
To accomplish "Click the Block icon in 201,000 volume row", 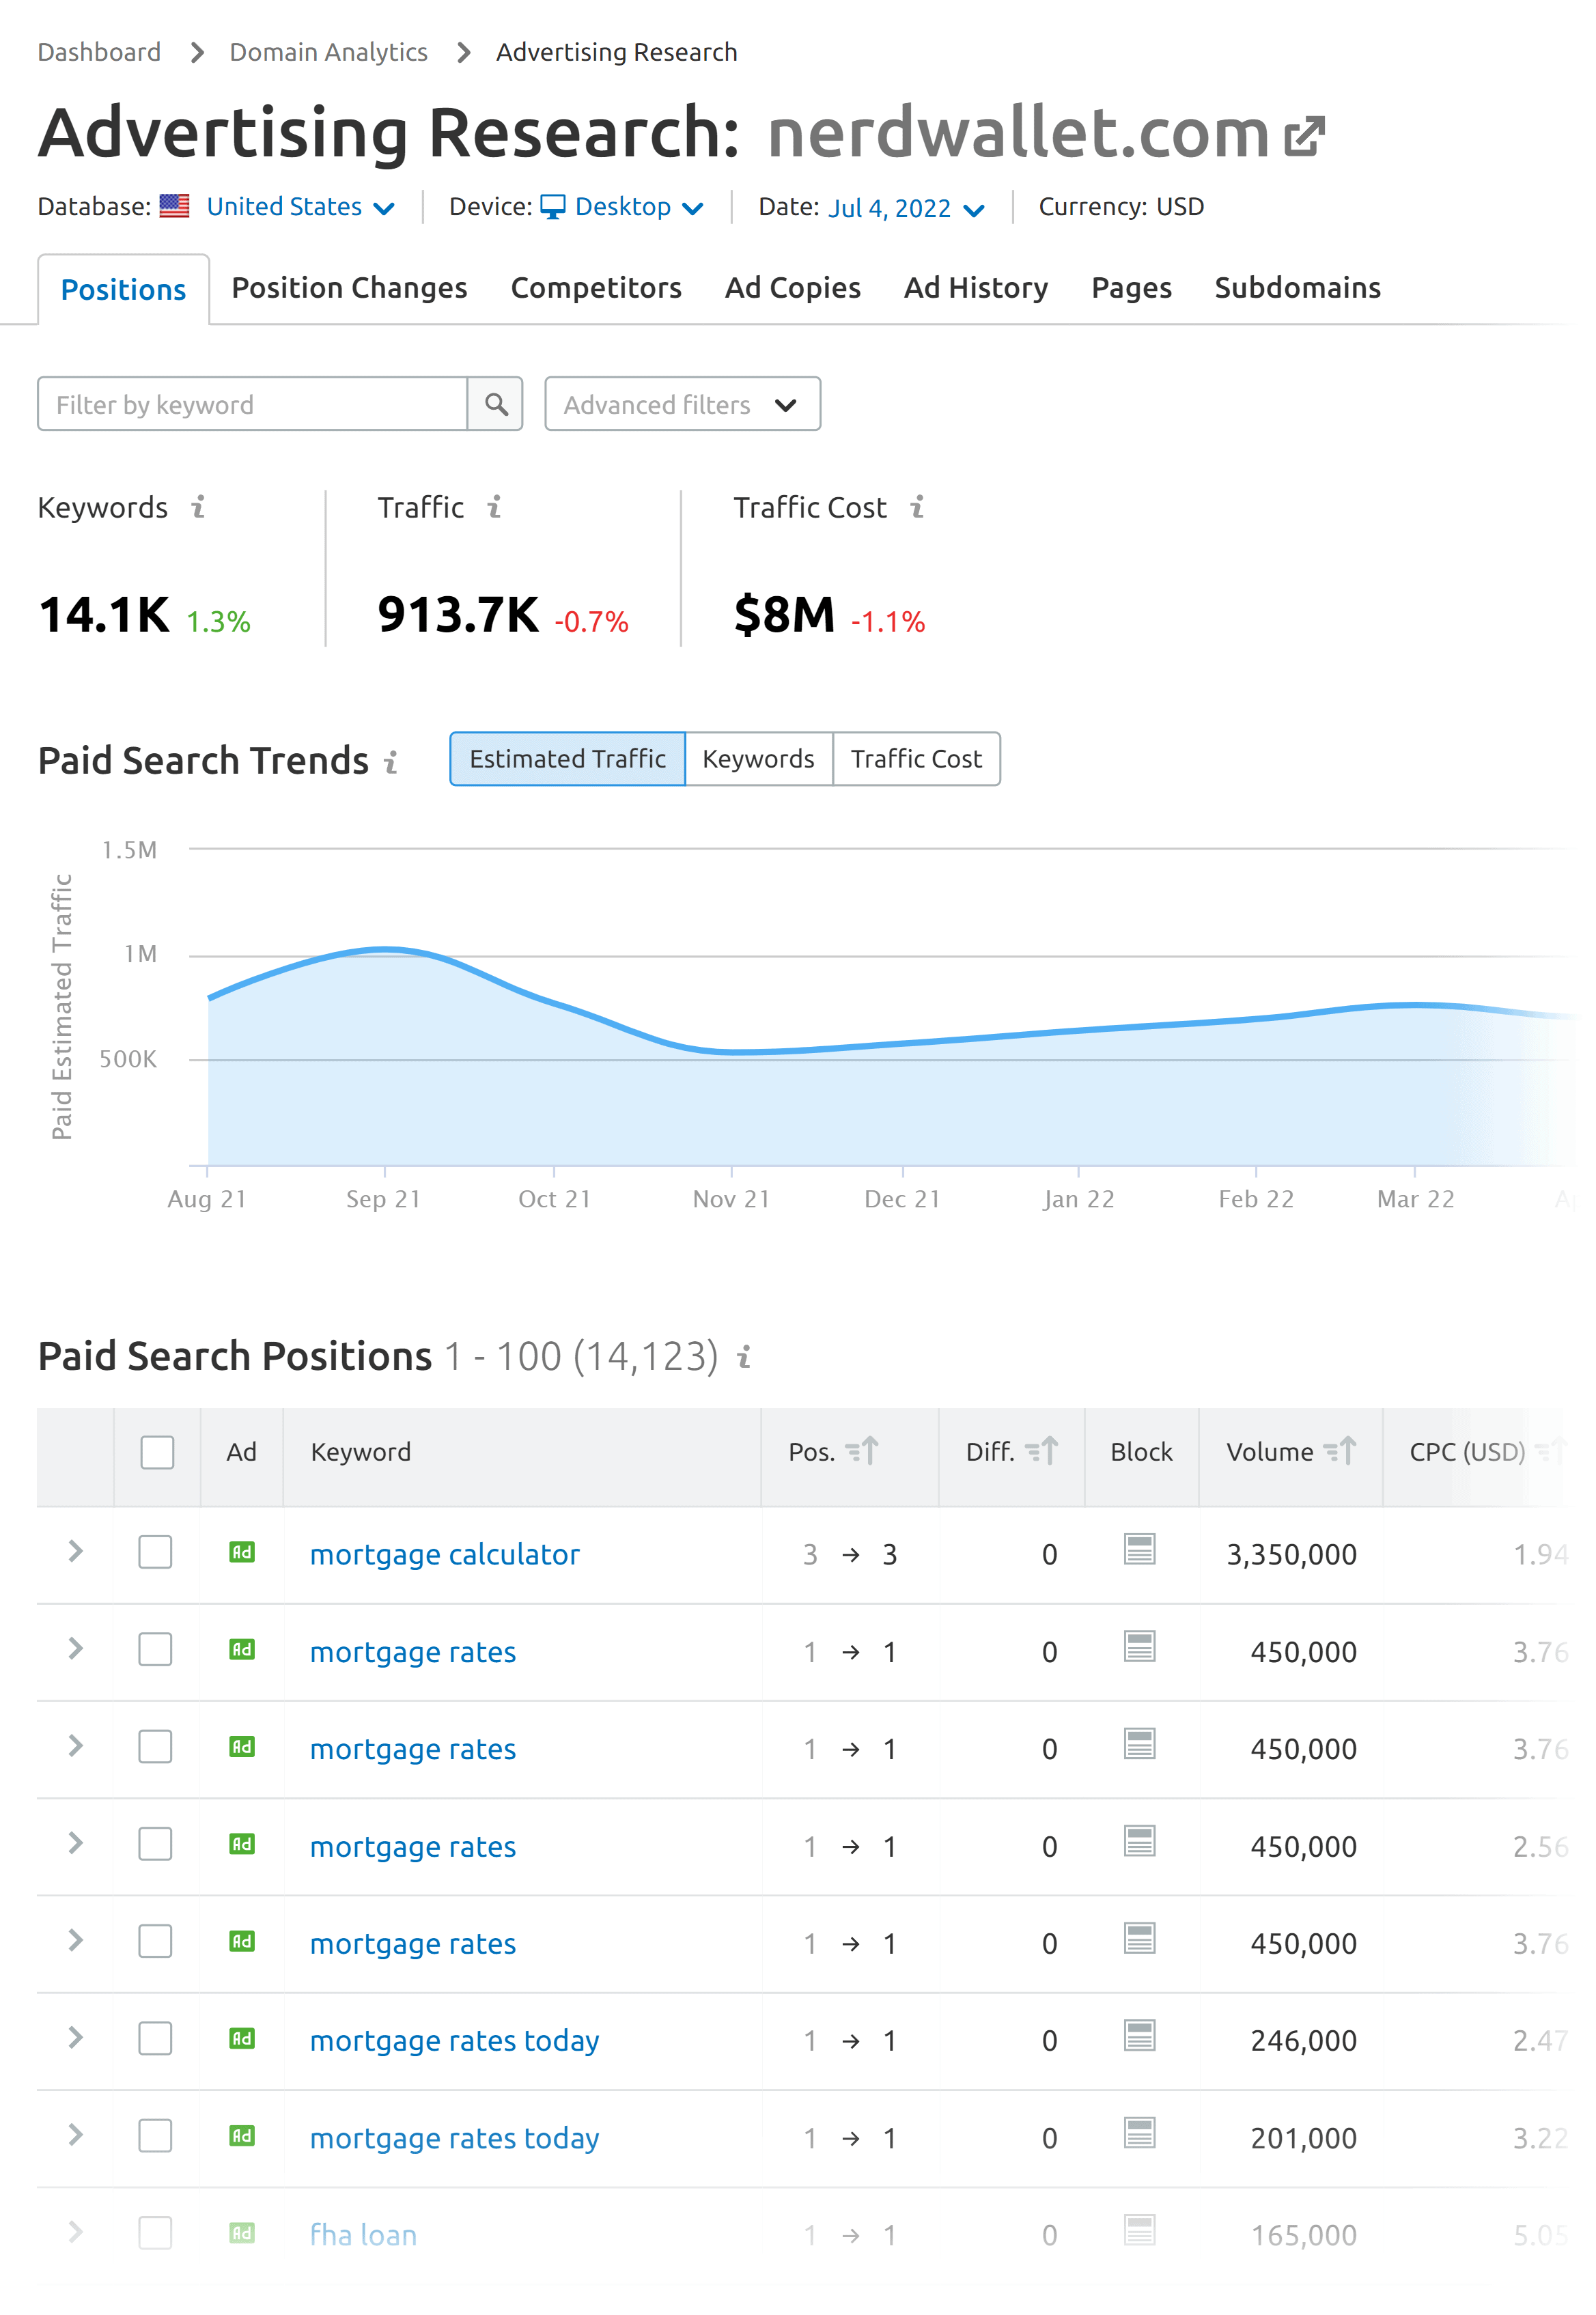I will point(1139,2133).
